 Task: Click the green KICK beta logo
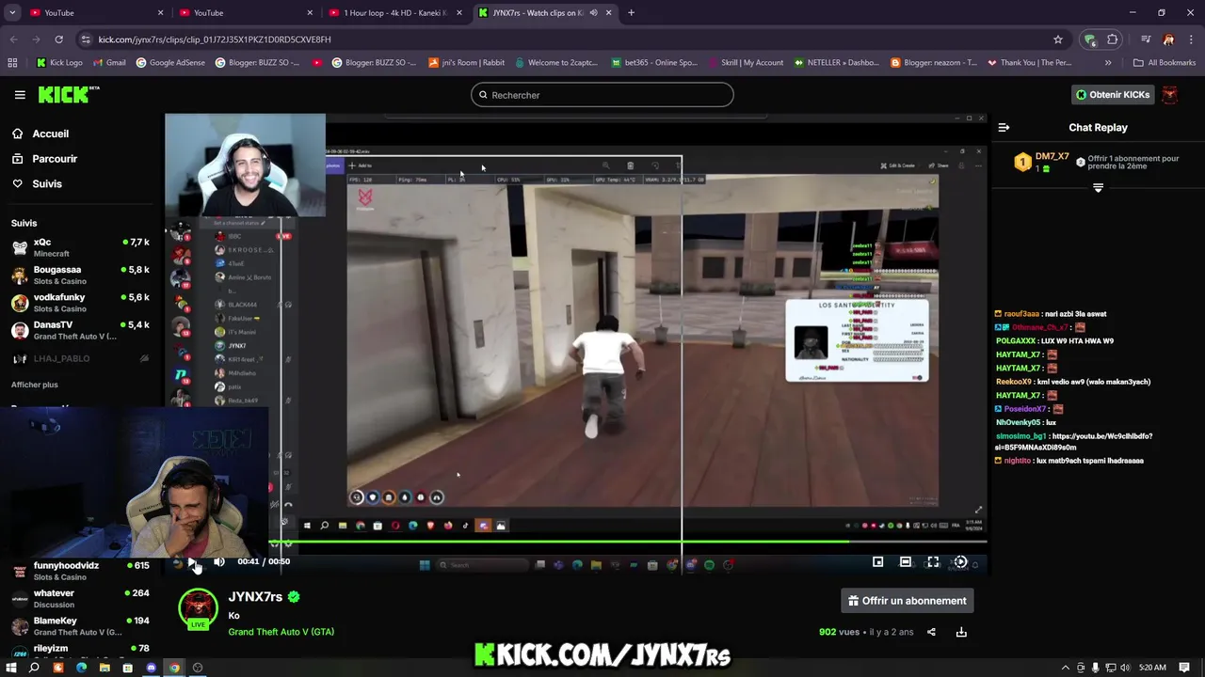(x=69, y=94)
